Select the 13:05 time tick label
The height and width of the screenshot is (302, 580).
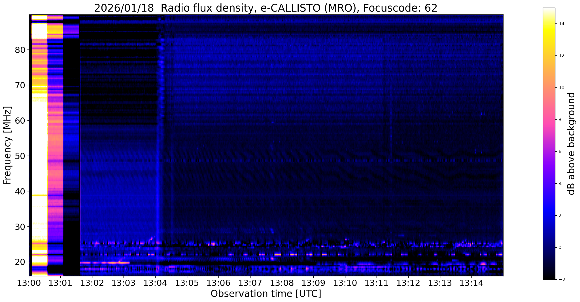(x=187, y=283)
